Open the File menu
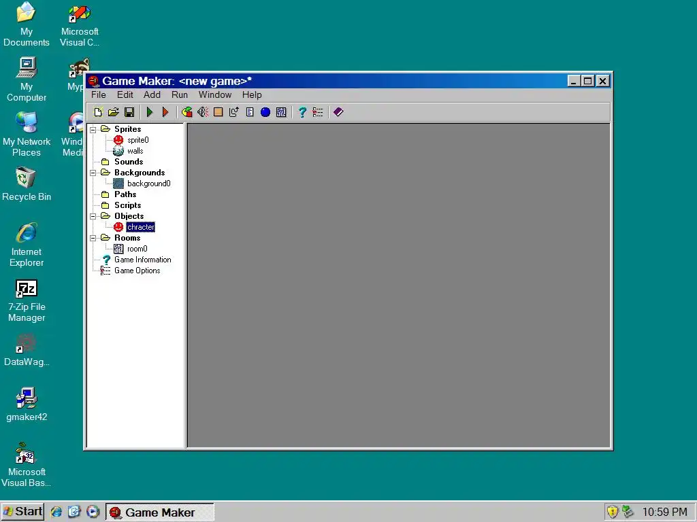Viewport: 697px width, 522px height. [99, 94]
